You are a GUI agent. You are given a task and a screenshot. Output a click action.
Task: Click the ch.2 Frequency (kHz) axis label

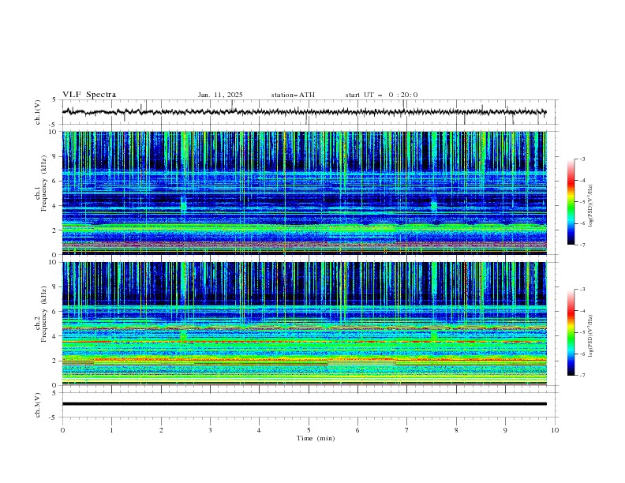[x=41, y=313]
